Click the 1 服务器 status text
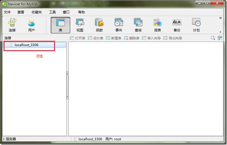The height and width of the screenshot is (145, 227). click(10, 139)
